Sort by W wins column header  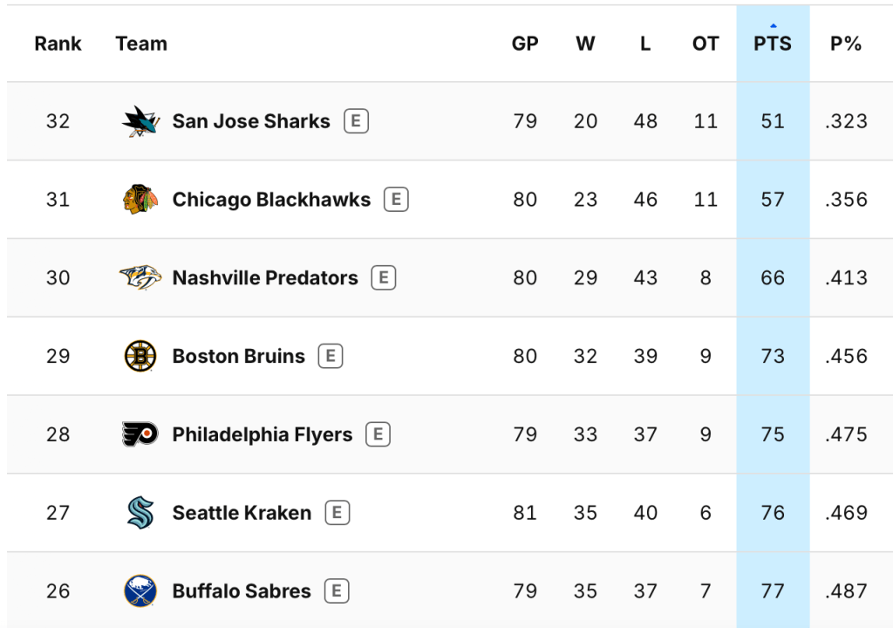pos(585,44)
